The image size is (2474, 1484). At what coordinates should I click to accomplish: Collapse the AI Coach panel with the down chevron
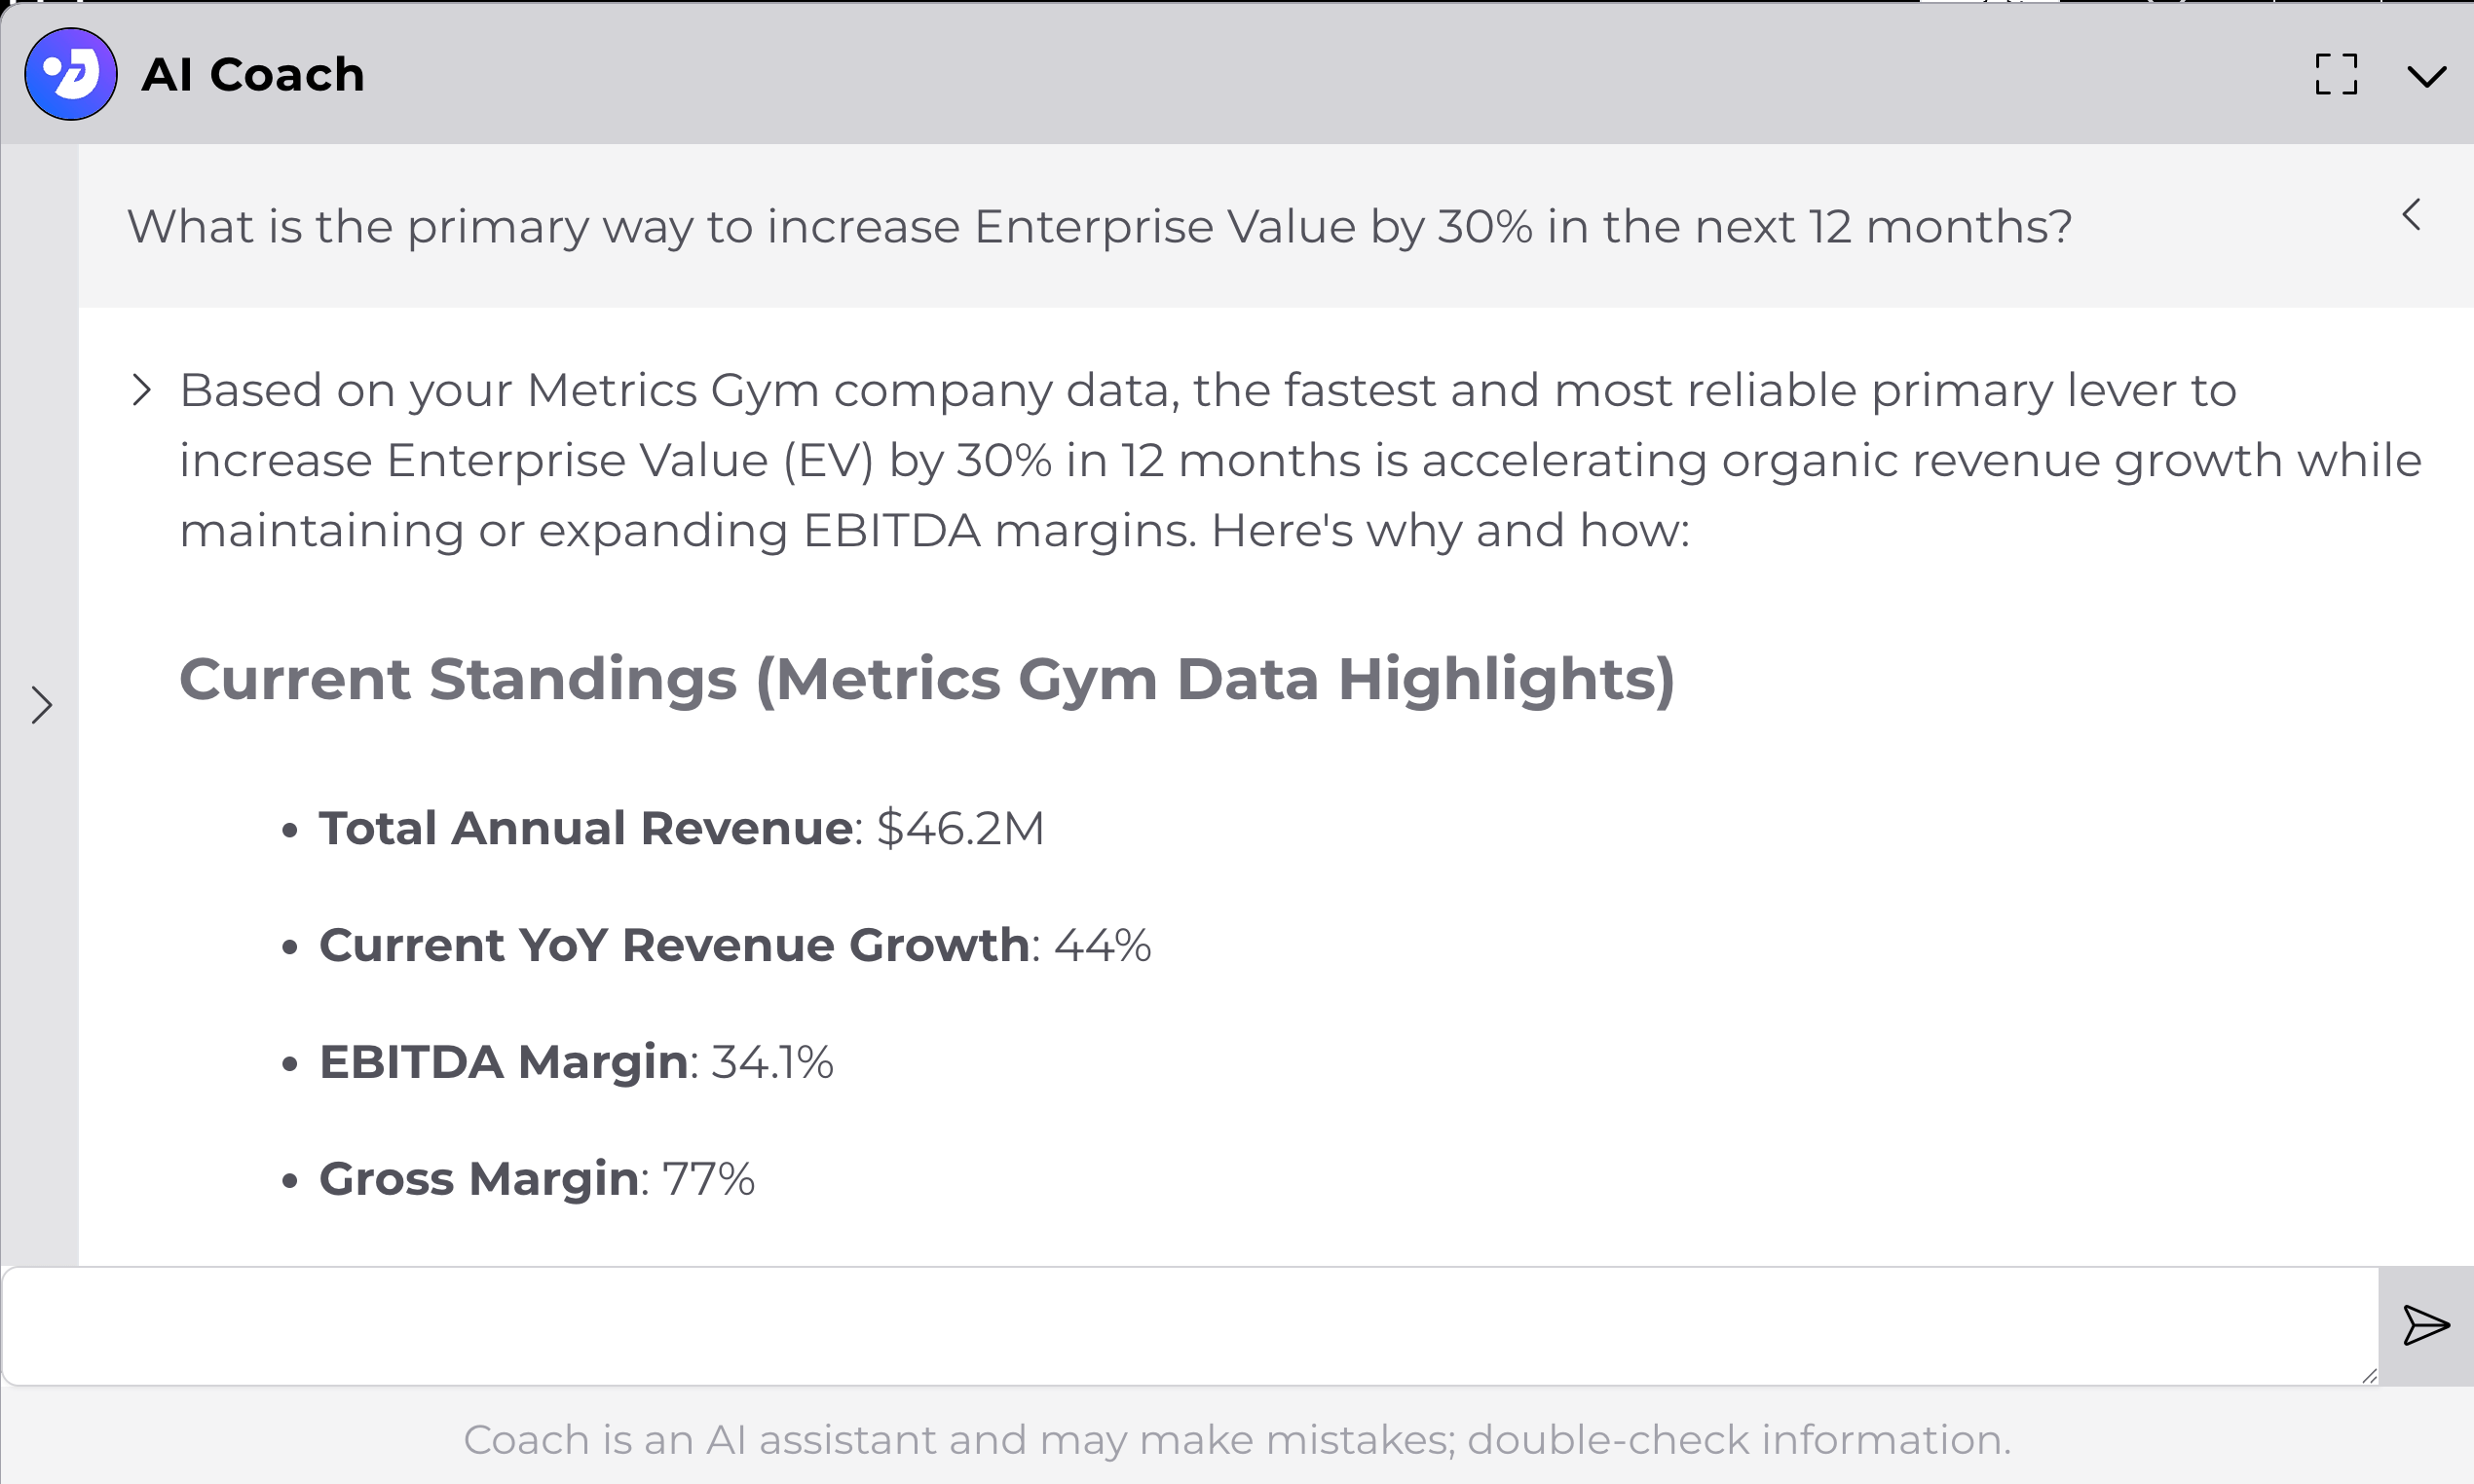(2426, 76)
